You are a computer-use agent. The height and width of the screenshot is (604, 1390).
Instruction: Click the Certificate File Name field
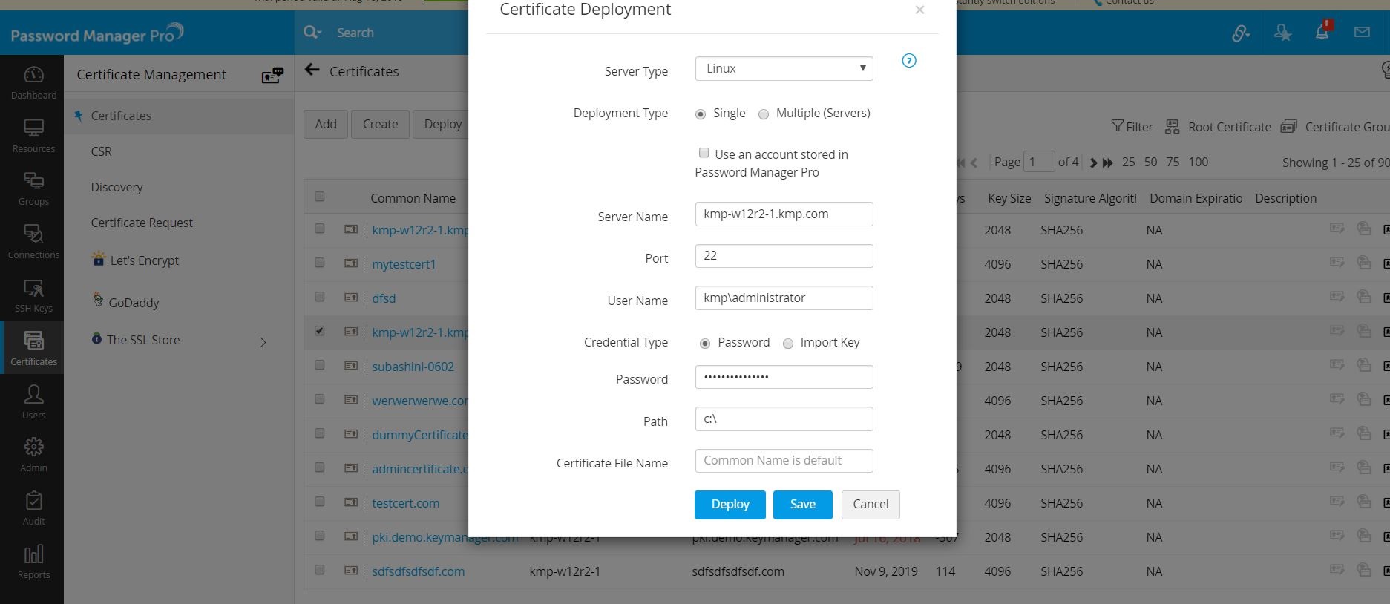tap(784, 461)
